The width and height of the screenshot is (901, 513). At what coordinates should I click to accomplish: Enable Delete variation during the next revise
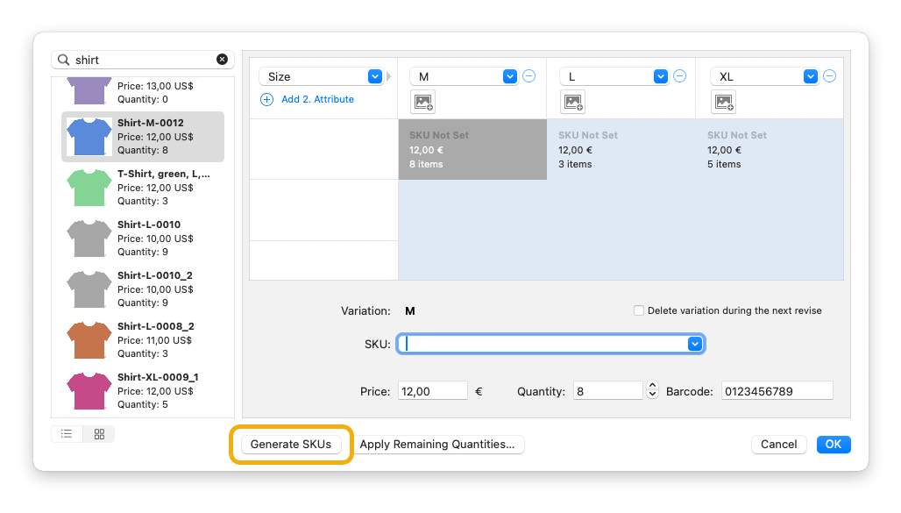(639, 310)
